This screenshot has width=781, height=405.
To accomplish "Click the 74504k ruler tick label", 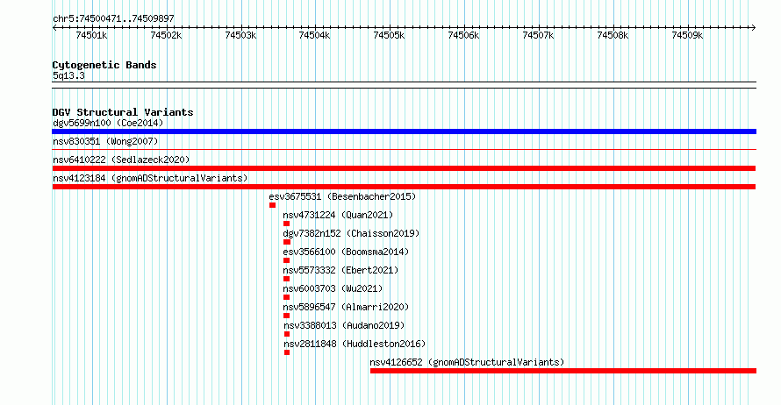I will (315, 35).
